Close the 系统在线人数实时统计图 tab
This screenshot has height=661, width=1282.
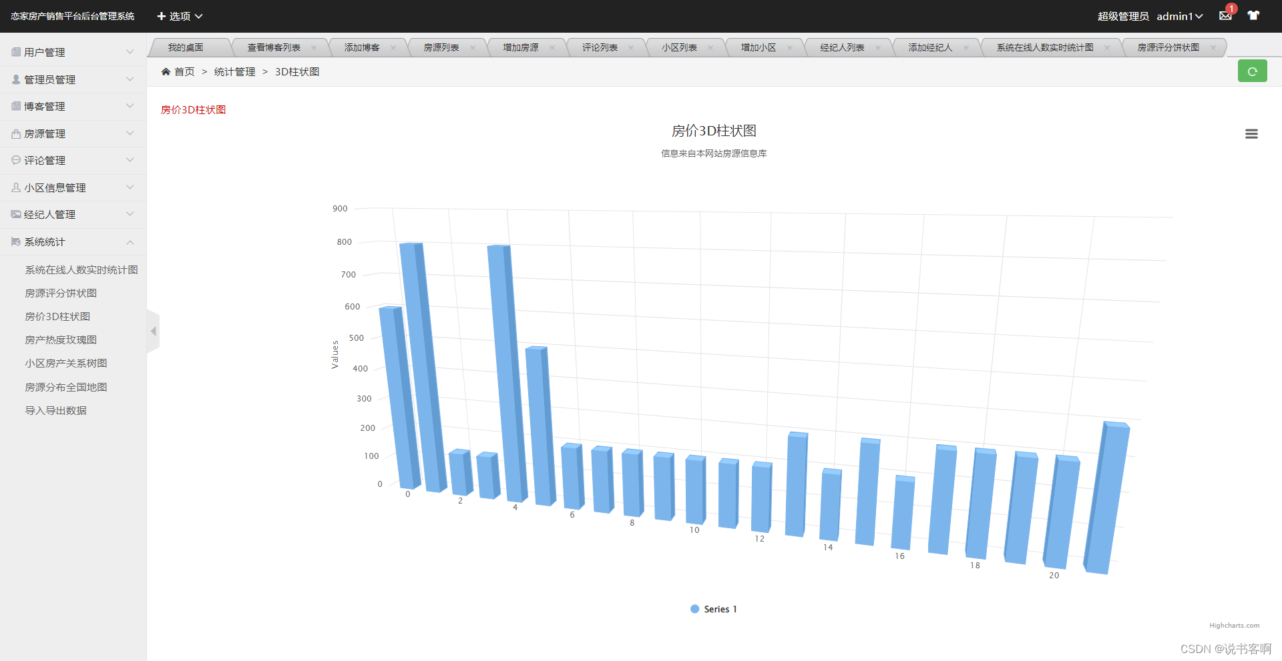coord(1107,47)
